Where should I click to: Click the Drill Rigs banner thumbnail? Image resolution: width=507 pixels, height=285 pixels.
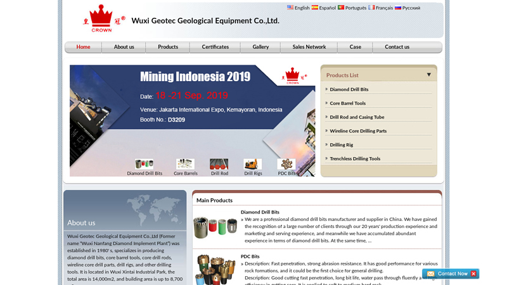[252, 164]
